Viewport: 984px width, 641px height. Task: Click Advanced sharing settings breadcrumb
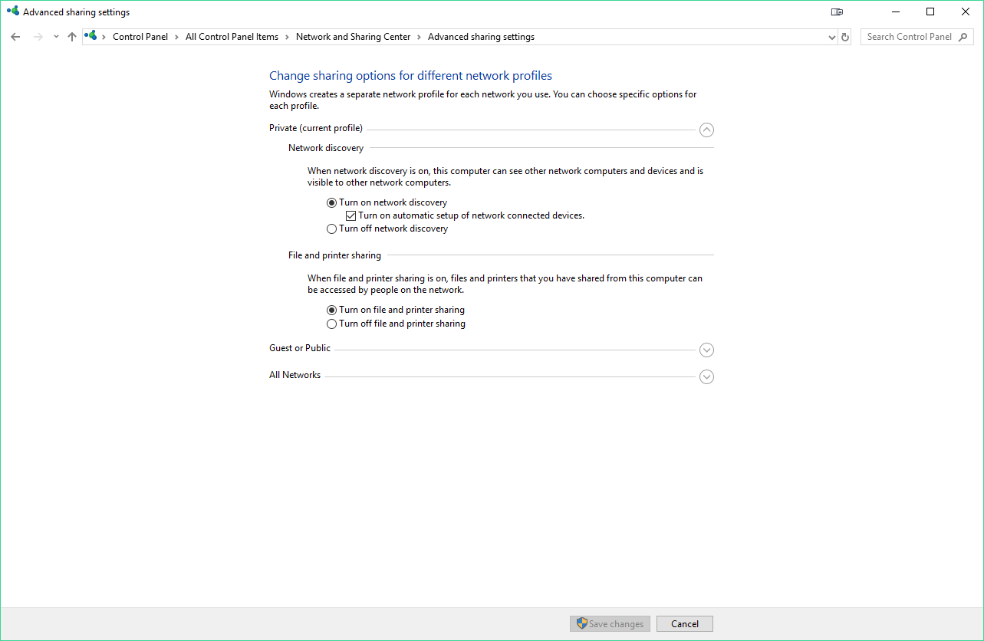481,37
